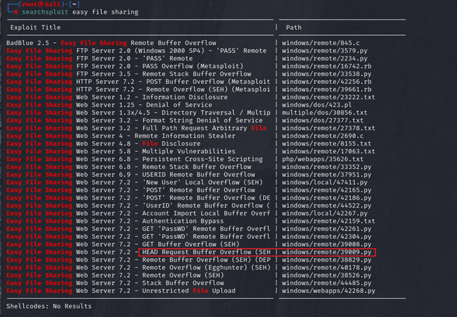The image size is (457, 317).
Task: Click 'Web Server 3.2 - Format String Denial of Service'
Action: pos(169,120)
